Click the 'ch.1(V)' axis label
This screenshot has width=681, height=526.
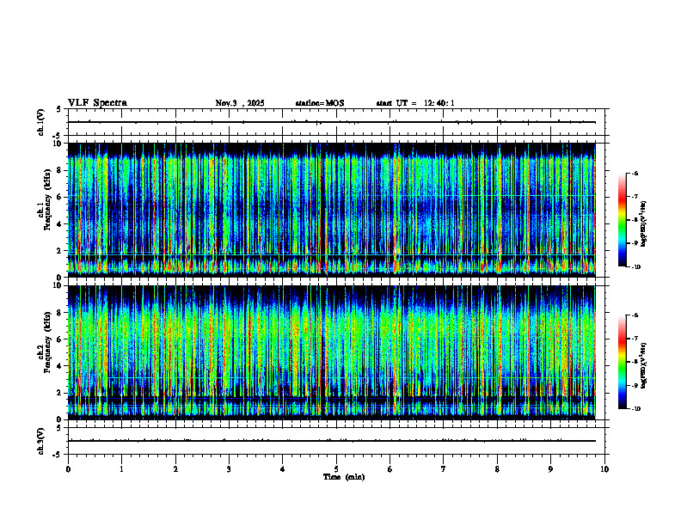[40, 122]
